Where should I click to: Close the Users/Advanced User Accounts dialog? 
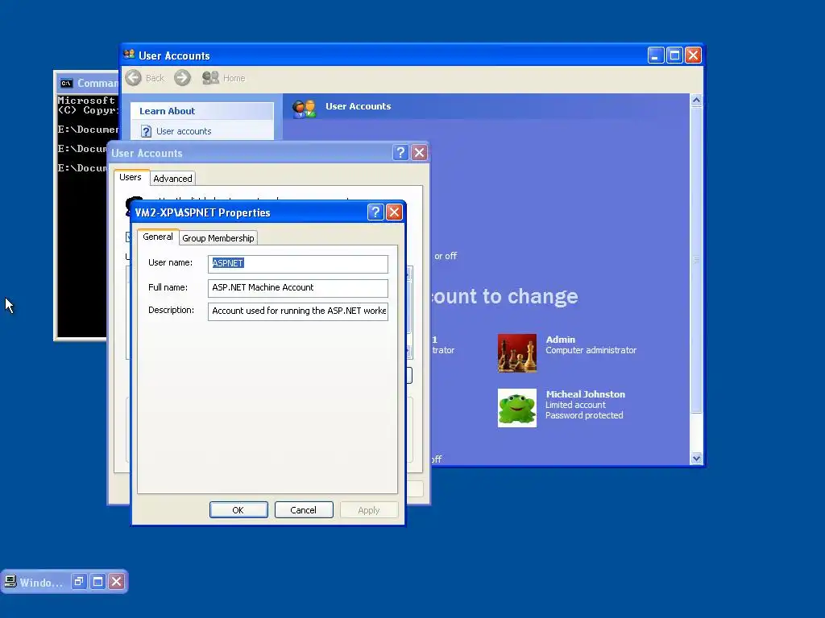coord(419,153)
